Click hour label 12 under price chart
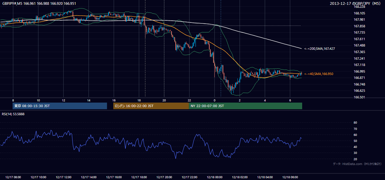The image size is (385, 180). tap(64, 100)
